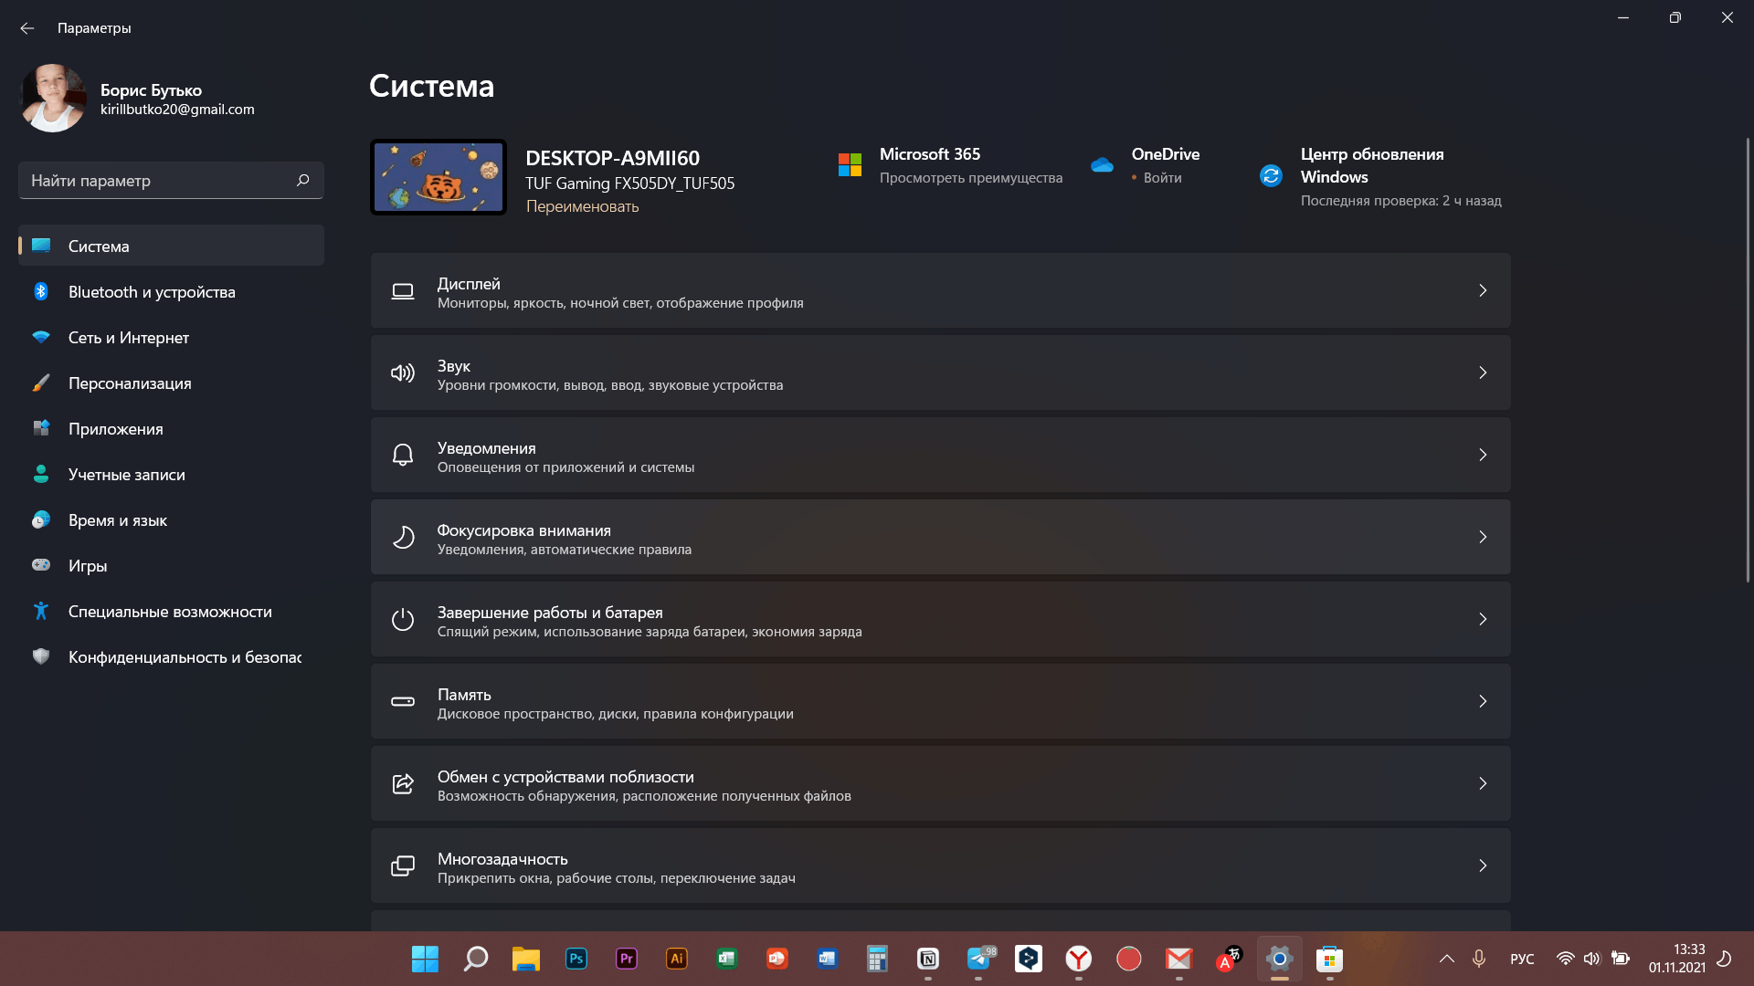Click the OneDrive cloud icon
Screen dimensions: 1754x986
1102,164
